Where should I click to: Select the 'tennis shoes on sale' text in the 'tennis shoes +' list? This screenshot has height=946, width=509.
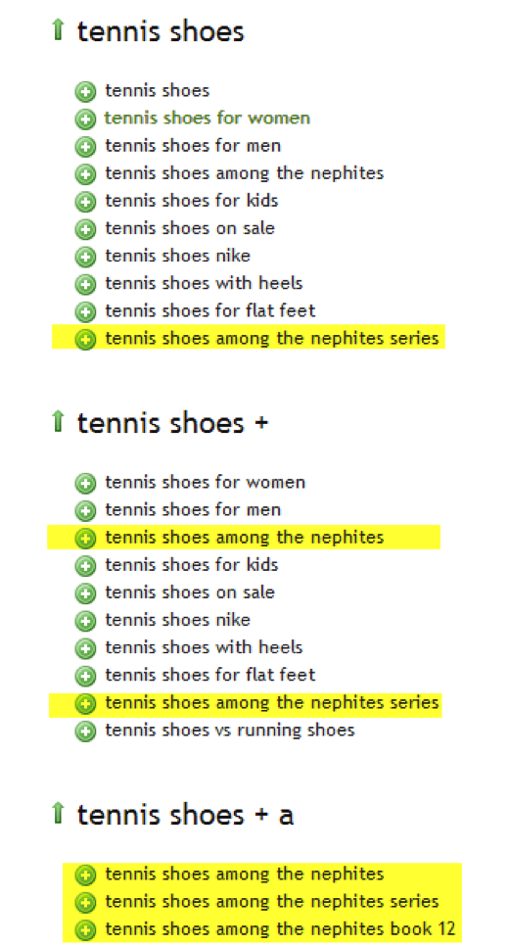[x=190, y=592]
